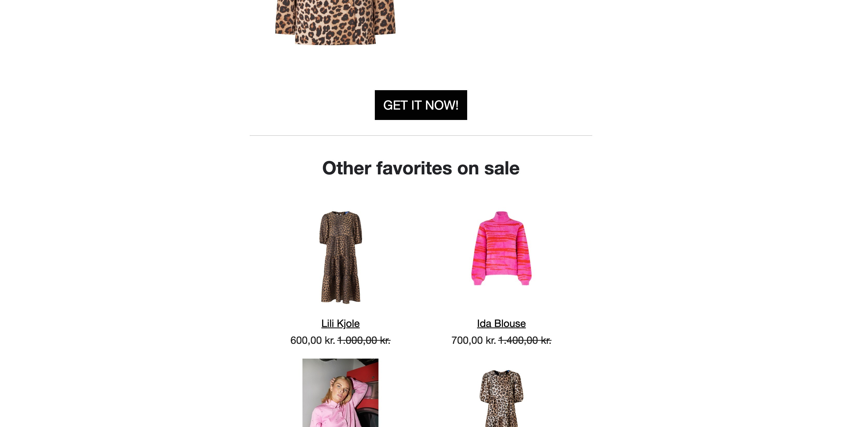Click the leopard mini dress image below Ida Blouse
842x427 pixels.
[501, 398]
